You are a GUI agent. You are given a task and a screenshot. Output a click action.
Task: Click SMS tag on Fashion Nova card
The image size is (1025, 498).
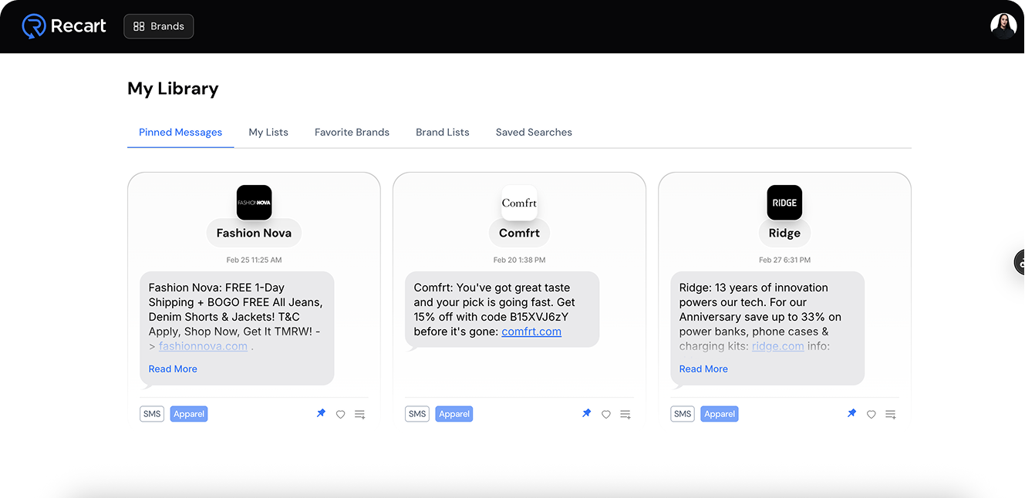point(152,414)
